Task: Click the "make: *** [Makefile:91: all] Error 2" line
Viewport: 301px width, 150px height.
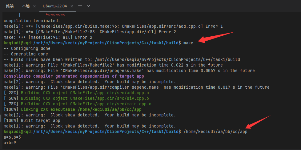Action: point(44,38)
